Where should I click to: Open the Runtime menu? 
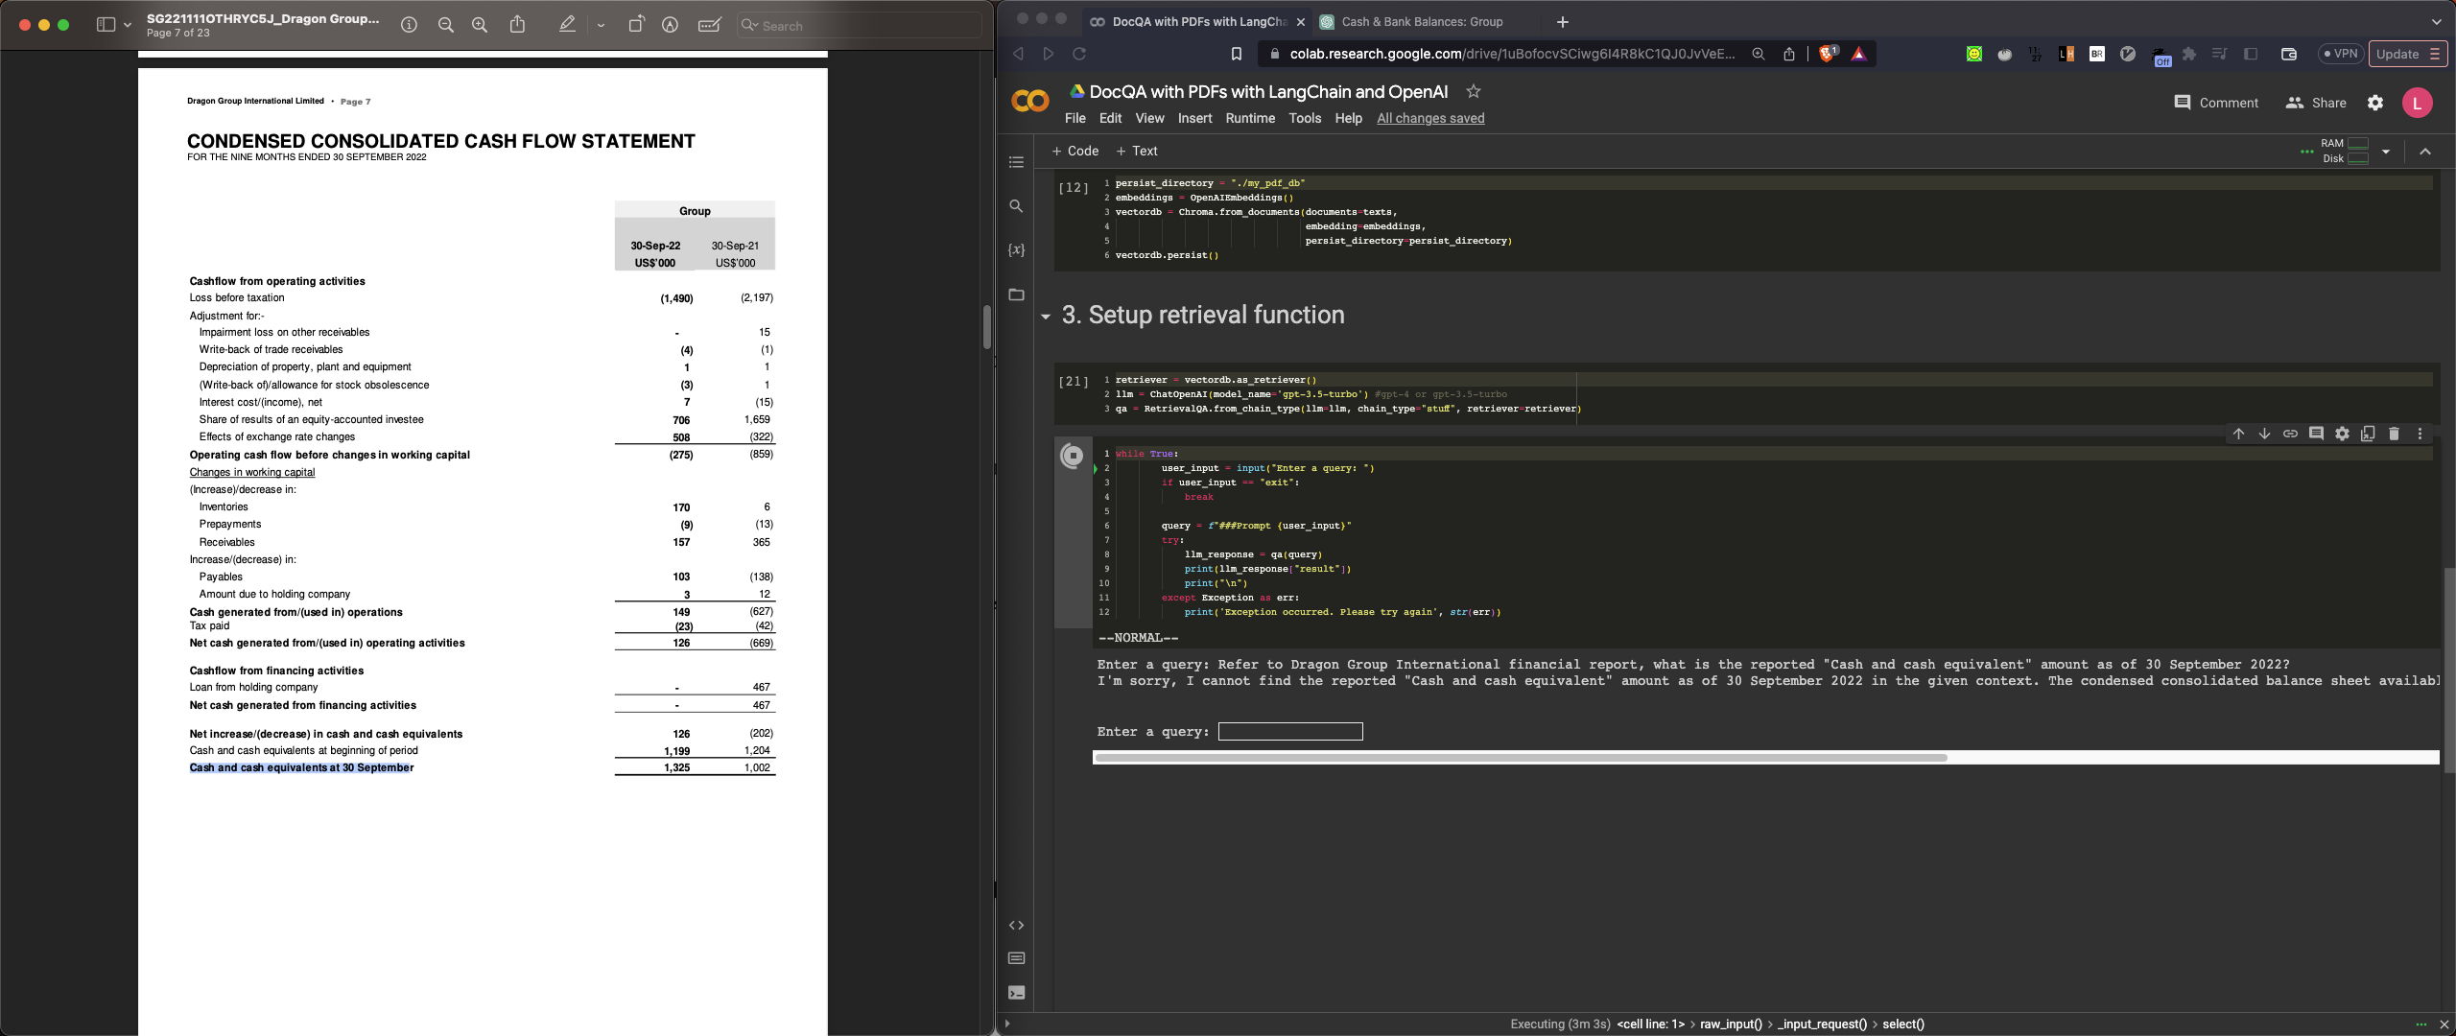coord(1249,118)
